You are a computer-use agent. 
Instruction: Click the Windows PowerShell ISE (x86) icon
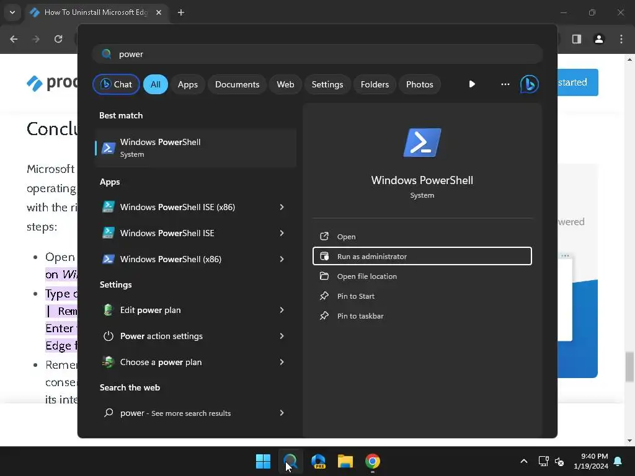point(108,207)
